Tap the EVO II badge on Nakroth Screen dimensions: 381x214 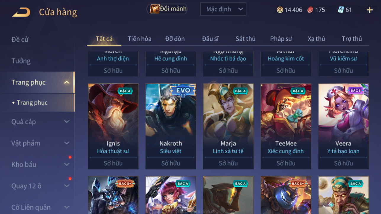click(183, 91)
